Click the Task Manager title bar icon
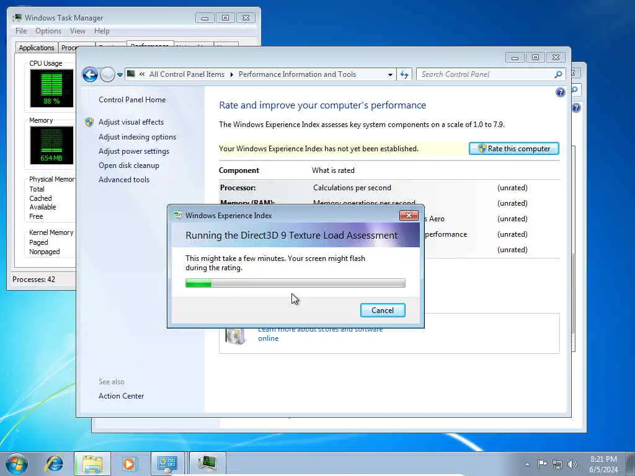Screen dimensions: 635x476 click(17, 18)
